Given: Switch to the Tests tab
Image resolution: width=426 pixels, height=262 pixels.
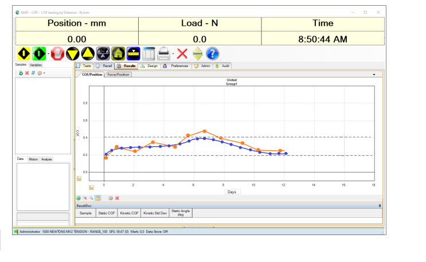Looking at the screenshot, I should [x=84, y=66].
